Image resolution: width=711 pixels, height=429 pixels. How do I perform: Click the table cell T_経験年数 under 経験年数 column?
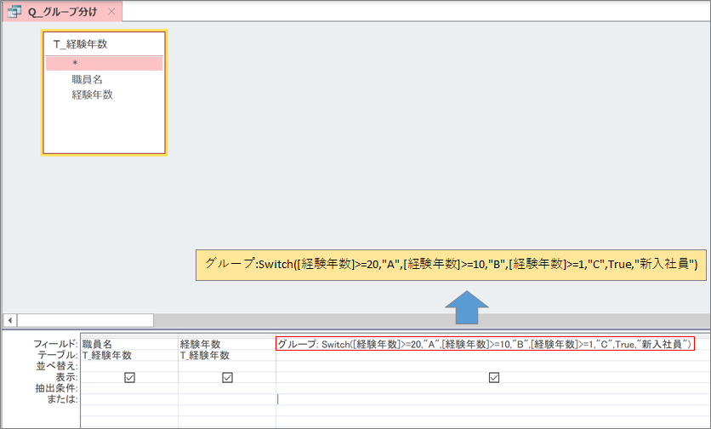pyautogui.click(x=227, y=355)
